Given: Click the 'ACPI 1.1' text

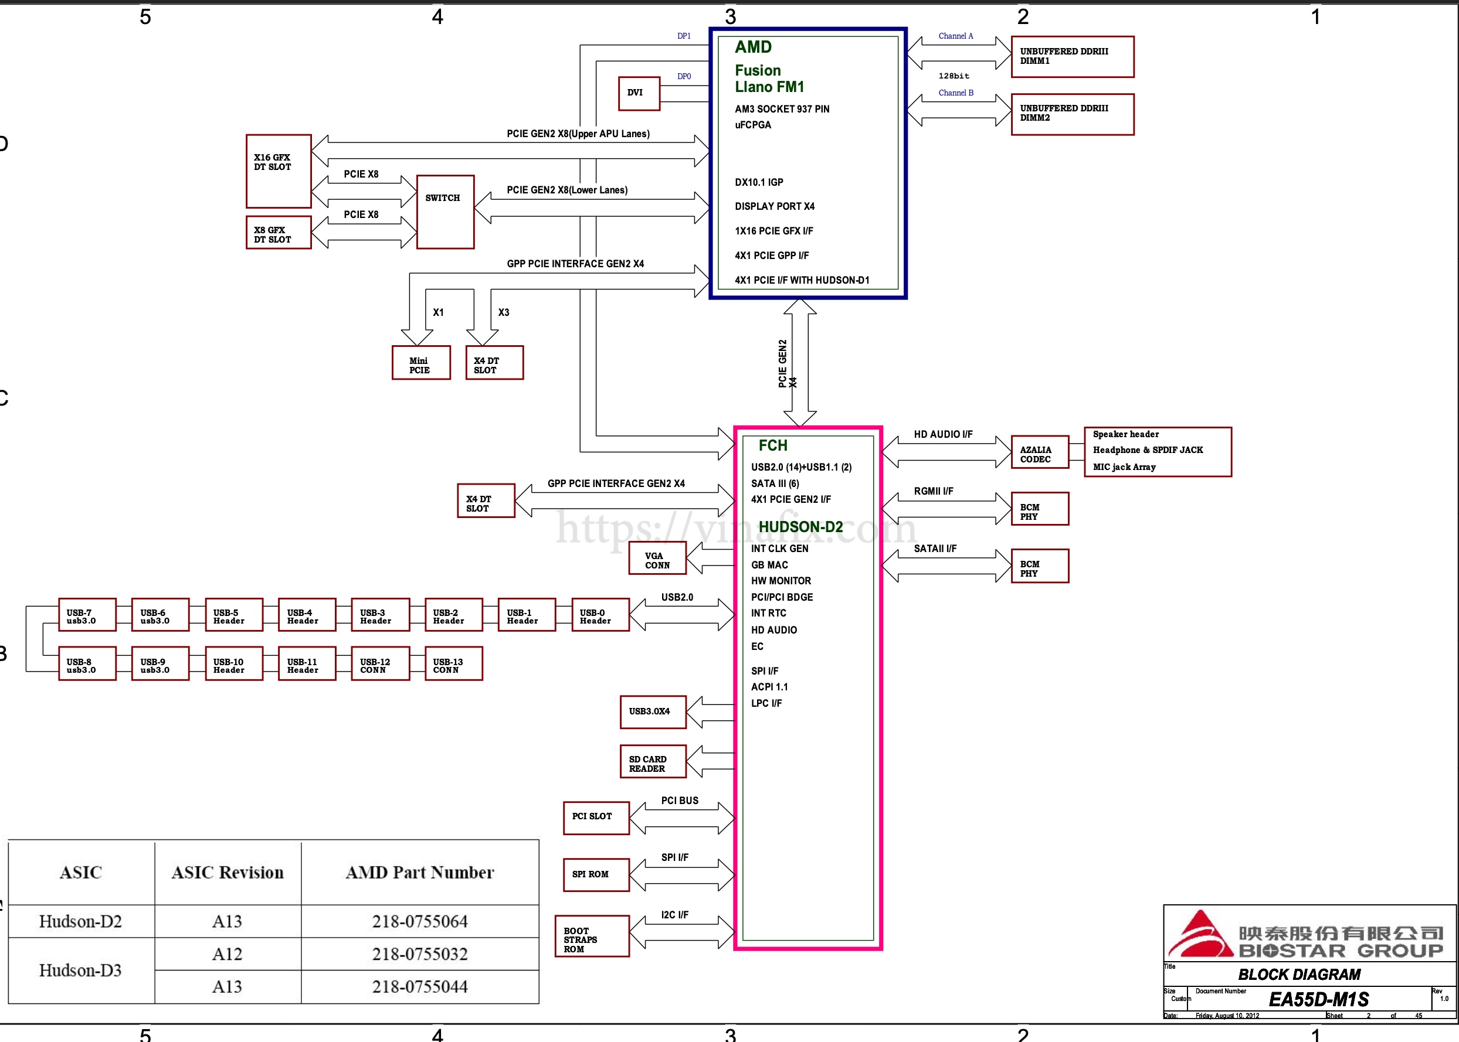Looking at the screenshot, I should 769,686.
